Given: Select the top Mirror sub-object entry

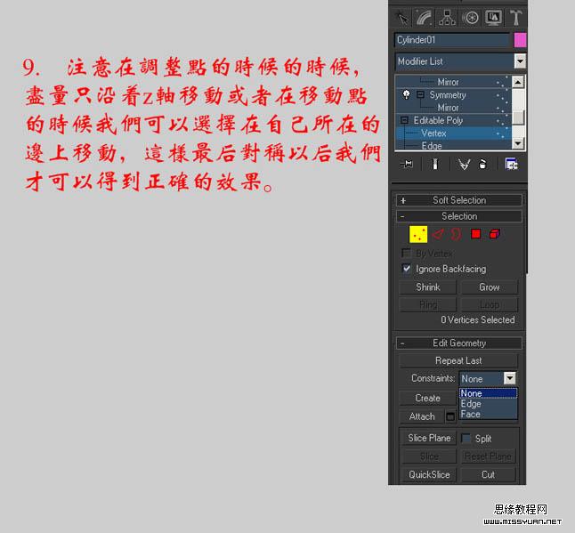Looking at the screenshot, I should (448, 82).
